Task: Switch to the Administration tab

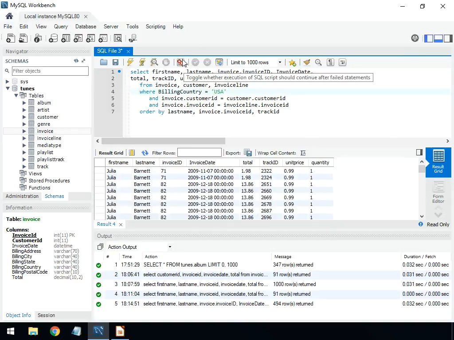Action: click(22, 196)
